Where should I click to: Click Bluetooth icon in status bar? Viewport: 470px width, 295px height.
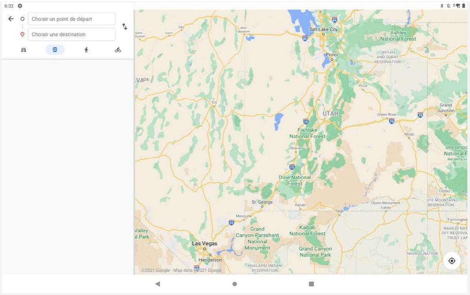[x=441, y=6]
